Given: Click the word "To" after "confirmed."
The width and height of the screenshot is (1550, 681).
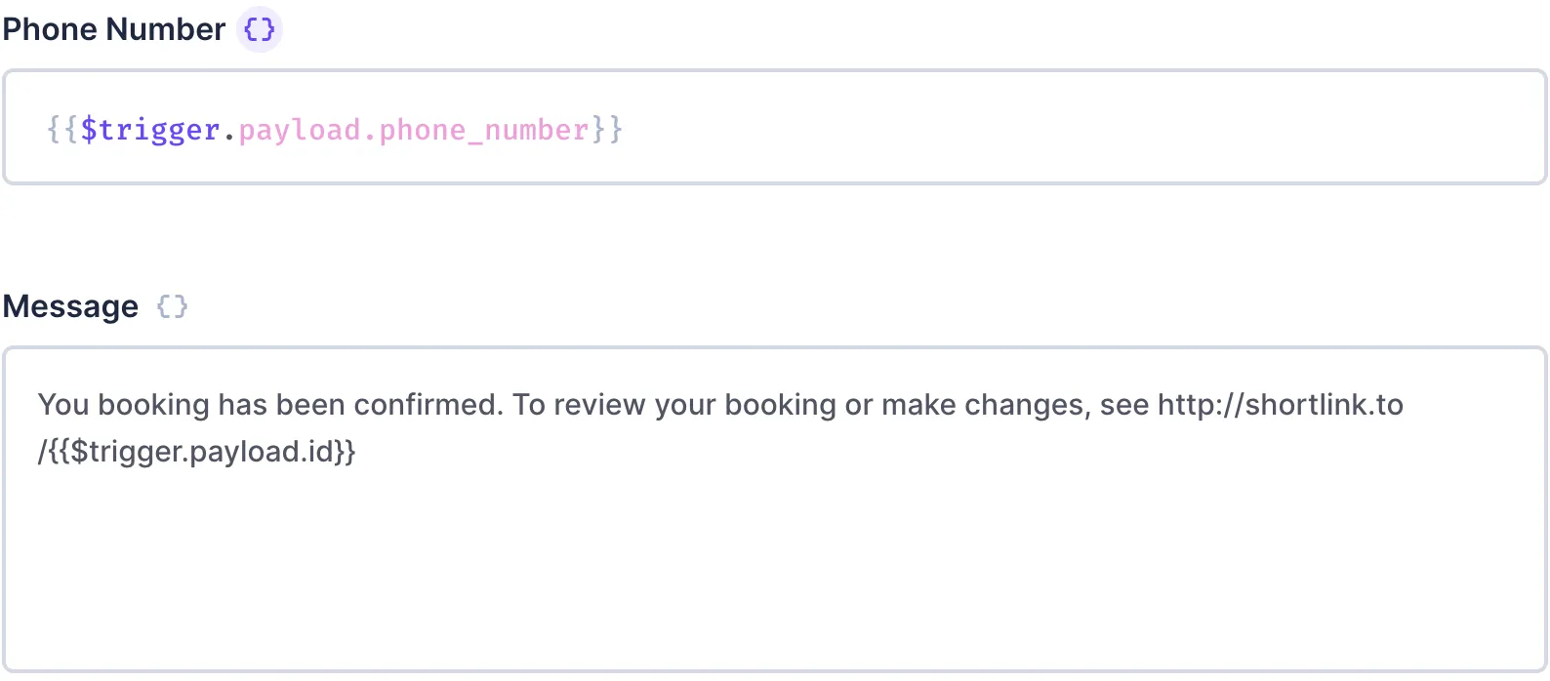Looking at the screenshot, I should pyautogui.click(x=529, y=405).
